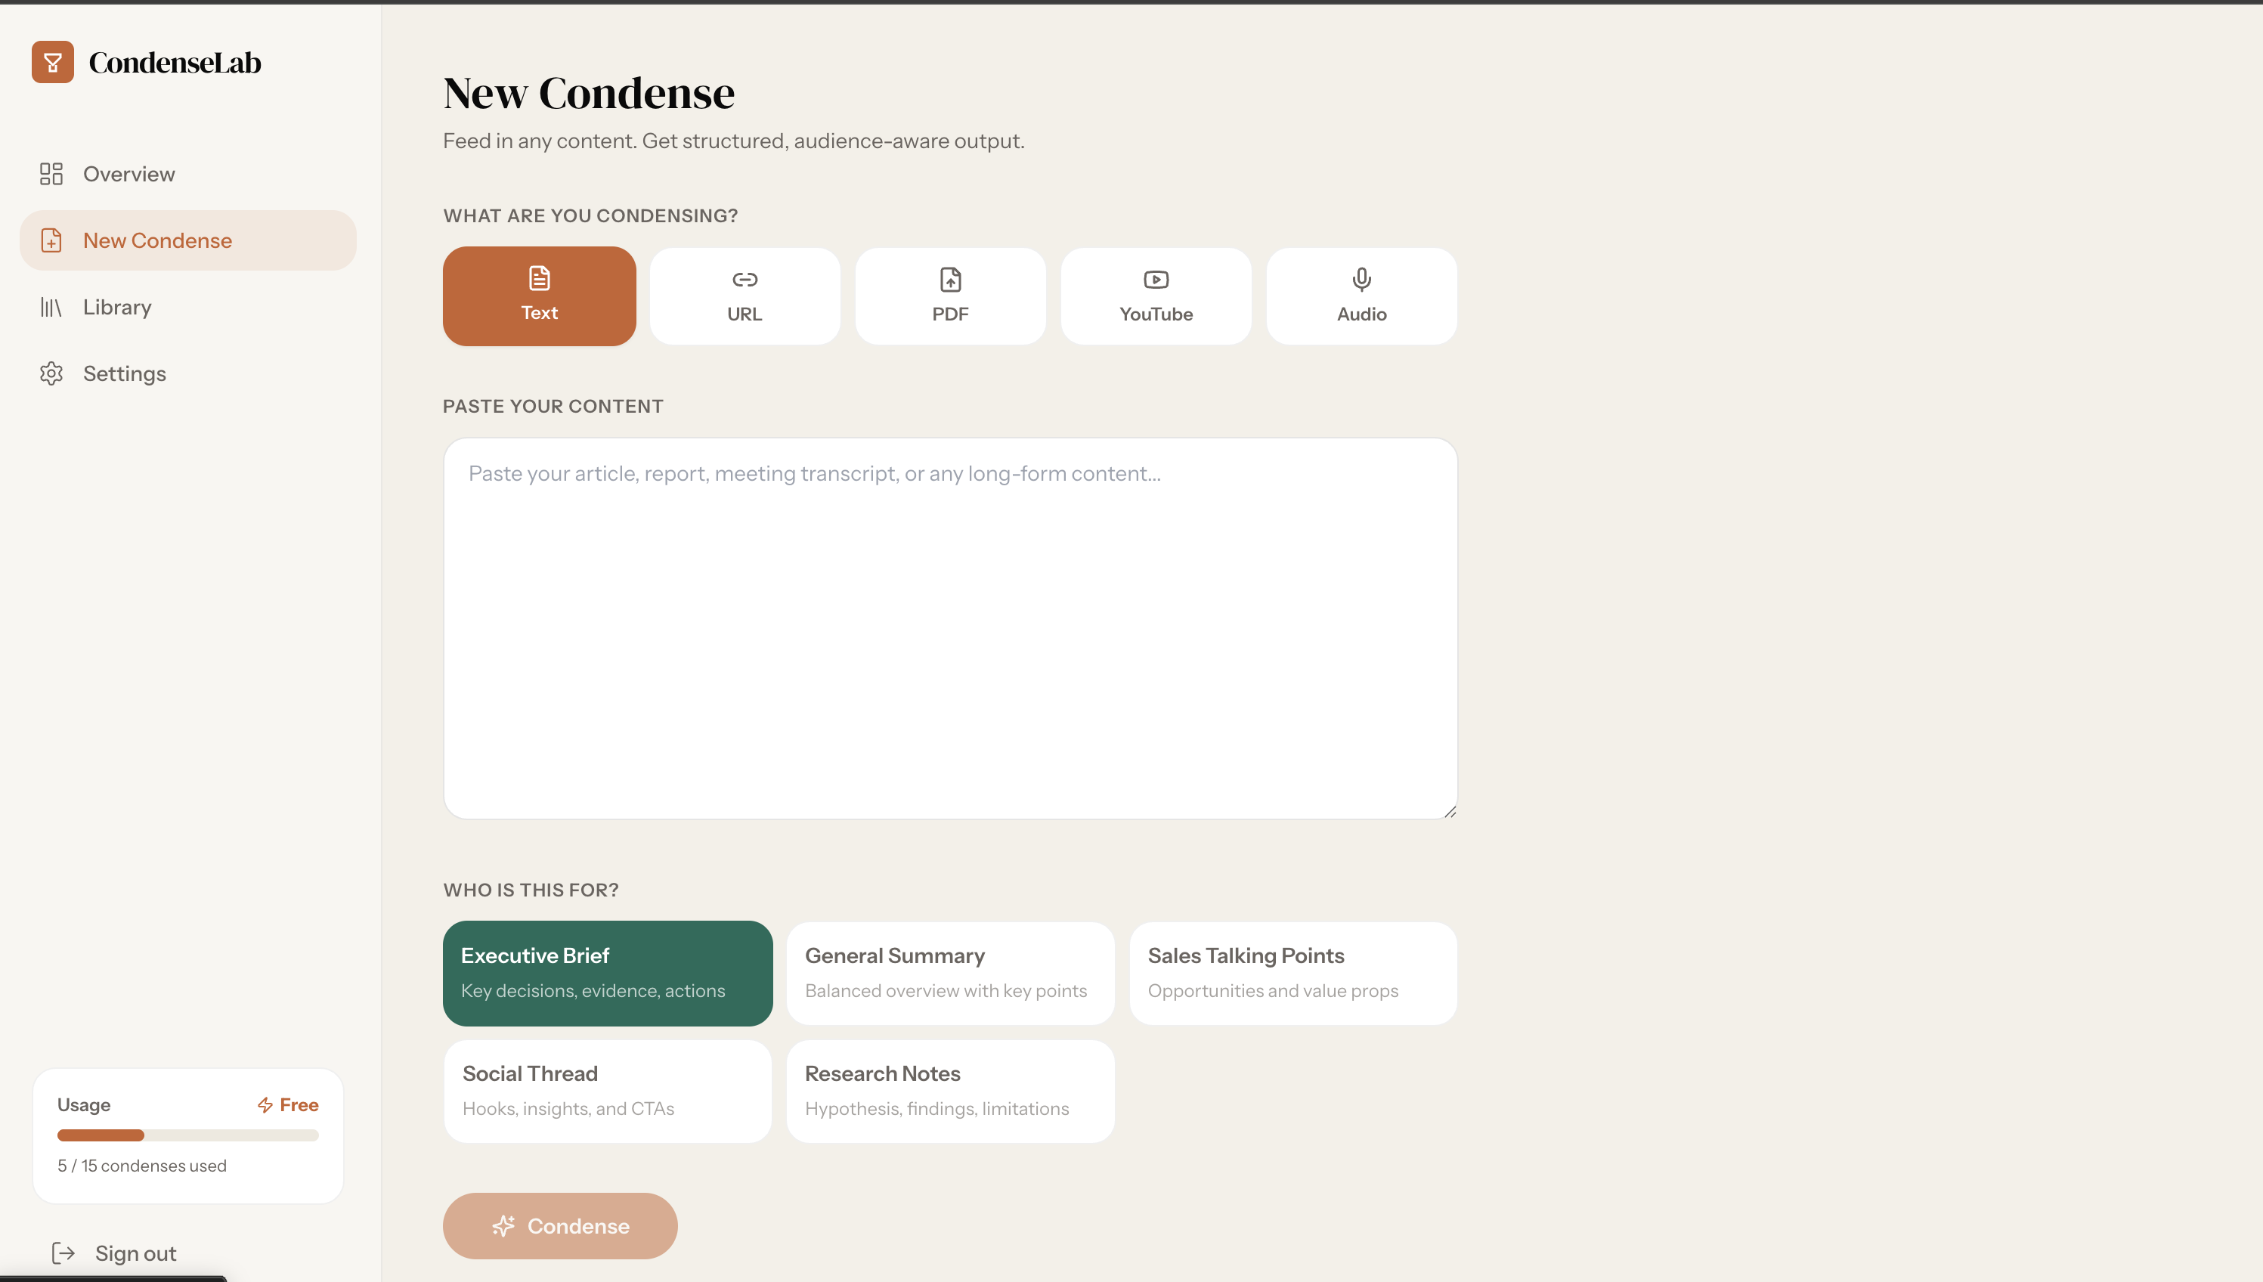The height and width of the screenshot is (1282, 2263).
Task: Select the Sales Talking Points audience
Action: (1292, 973)
